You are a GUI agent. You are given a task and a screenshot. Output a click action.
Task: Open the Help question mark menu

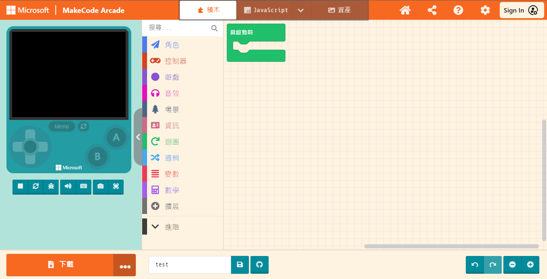(458, 10)
